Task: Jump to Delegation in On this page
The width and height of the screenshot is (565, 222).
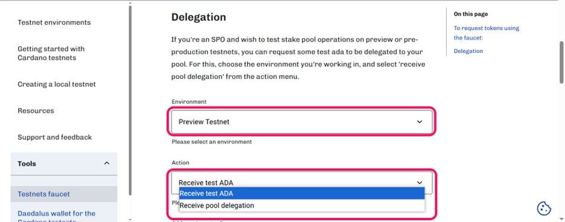Action: (468, 51)
